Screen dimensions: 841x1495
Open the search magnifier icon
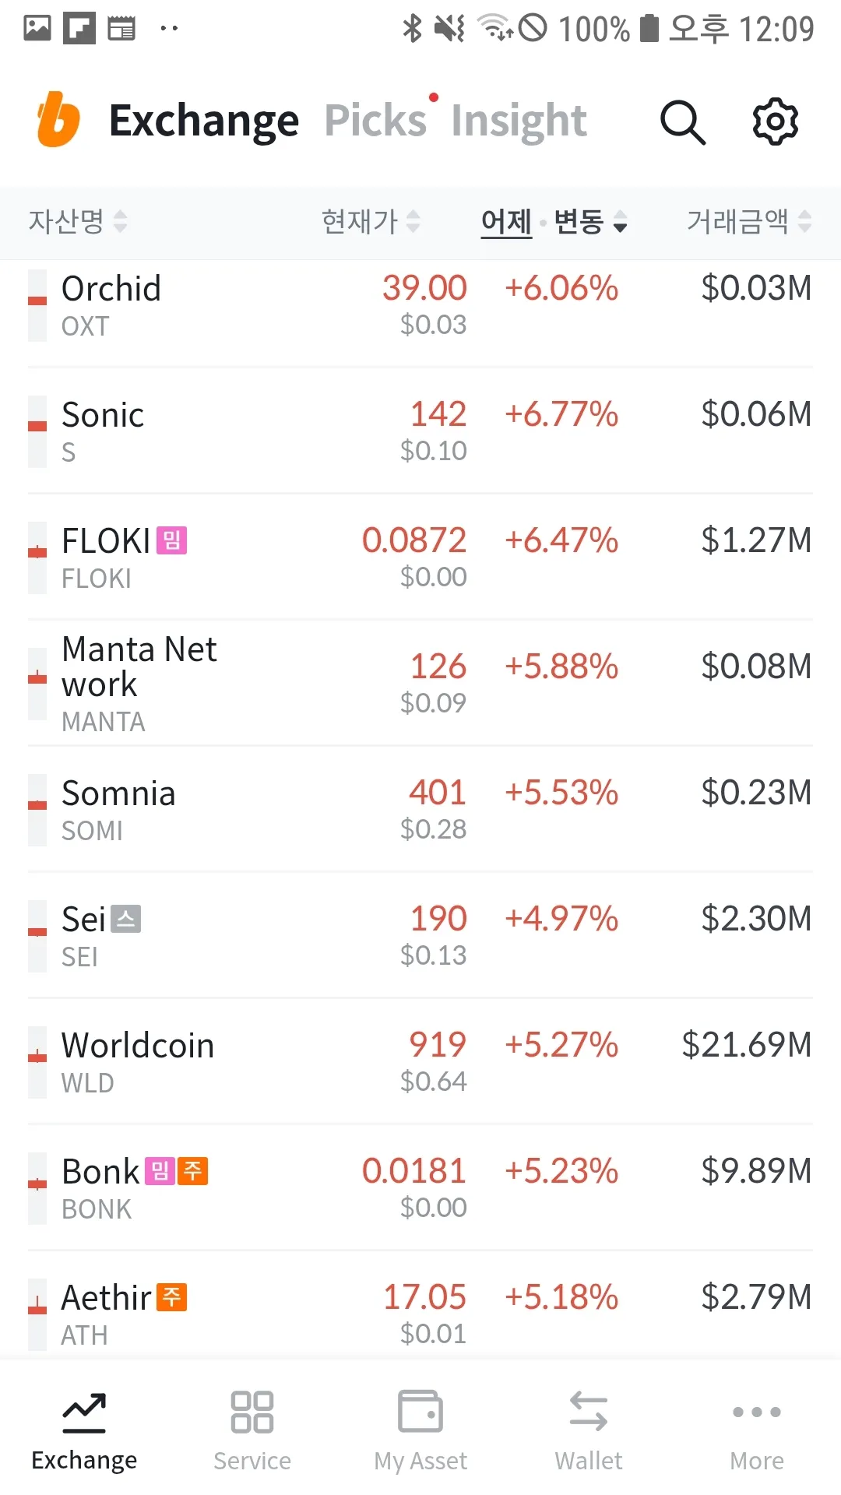point(682,121)
